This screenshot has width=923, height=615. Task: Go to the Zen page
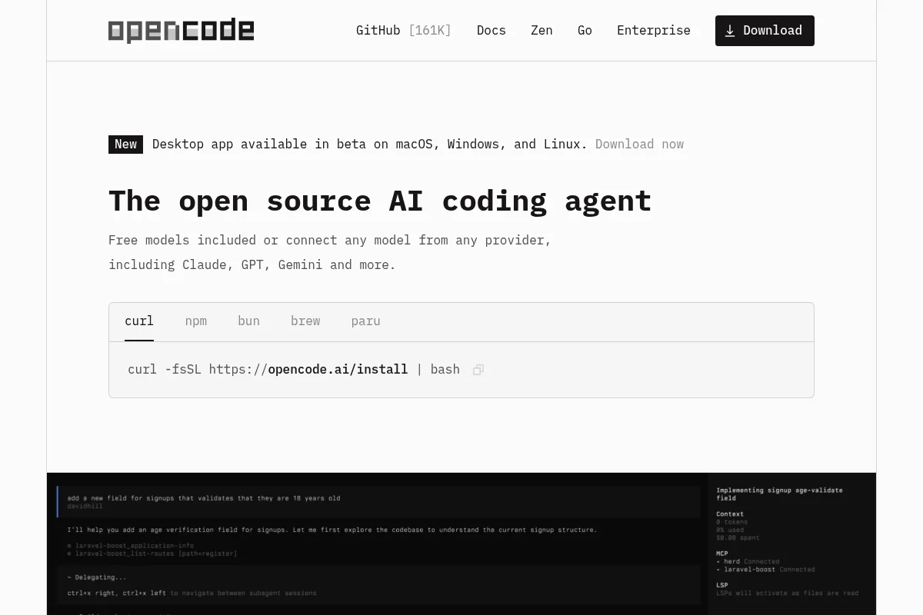coord(541,31)
